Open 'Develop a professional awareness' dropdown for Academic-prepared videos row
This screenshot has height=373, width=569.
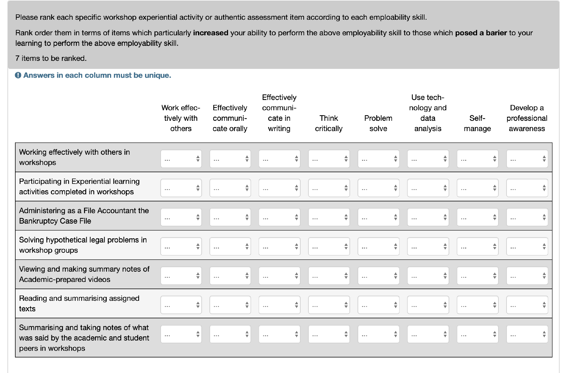click(x=527, y=276)
